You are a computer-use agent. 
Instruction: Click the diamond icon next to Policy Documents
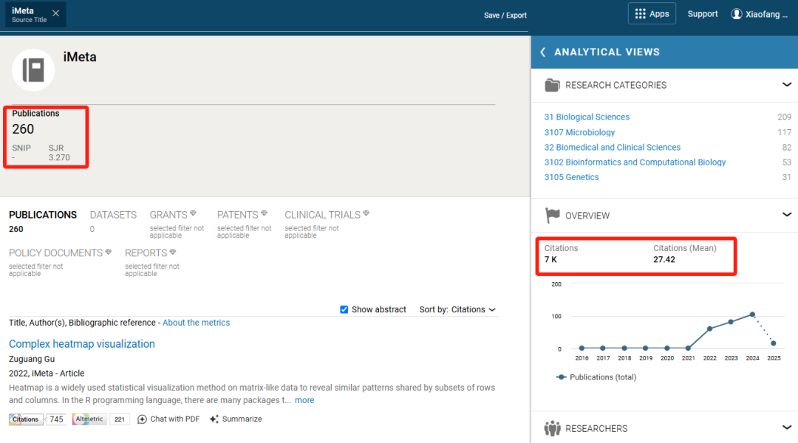(x=108, y=252)
